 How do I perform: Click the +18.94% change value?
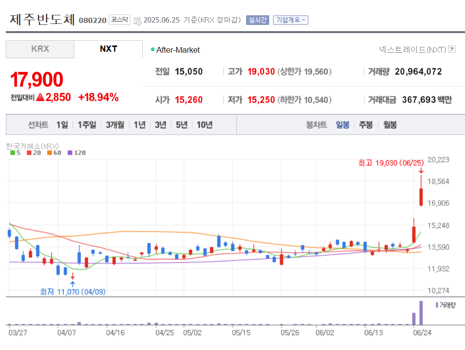point(99,97)
